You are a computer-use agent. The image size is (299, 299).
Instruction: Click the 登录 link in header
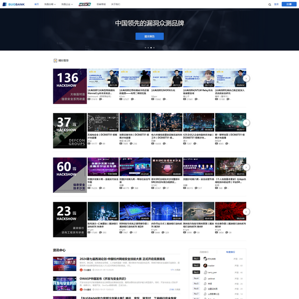pos(277,4)
